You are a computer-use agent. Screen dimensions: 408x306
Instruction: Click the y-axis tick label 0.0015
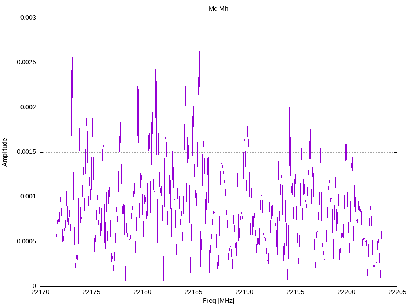pos(26,152)
